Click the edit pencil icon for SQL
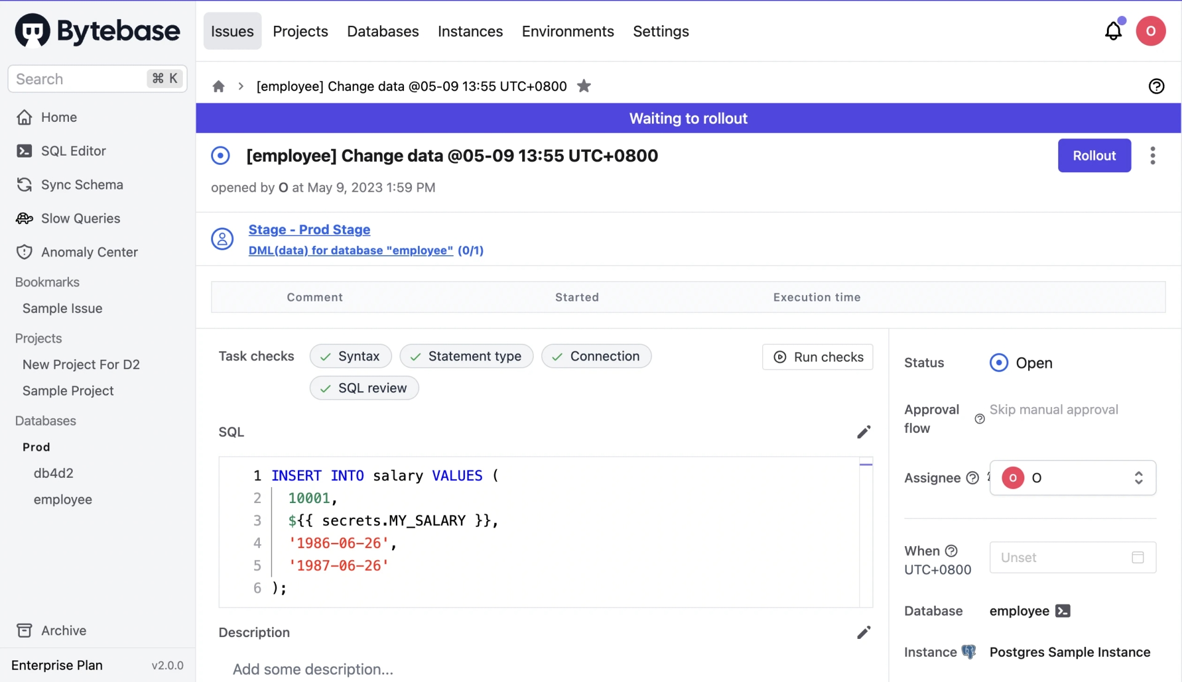This screenshot has width=1182, height=682. (864, 432)
